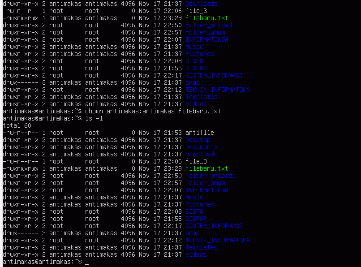Click the ls -l command line
The height and width of the screenshot is (267, 361).
click(x=53, y=118)
